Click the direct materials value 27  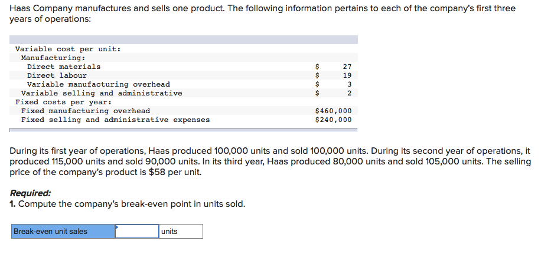[347, 67]
